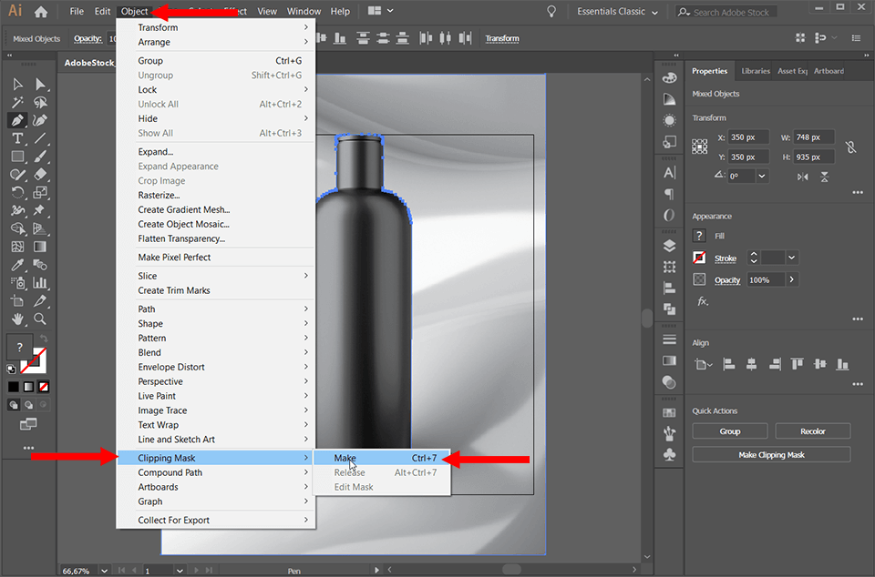Click the Height value field
This screenshot has height=577, width=875.
tap(814, 157)
